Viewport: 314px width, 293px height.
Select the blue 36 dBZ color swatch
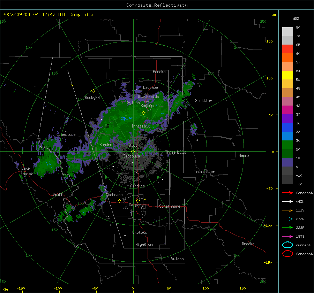pyautogui.click(x=287, y=128)
